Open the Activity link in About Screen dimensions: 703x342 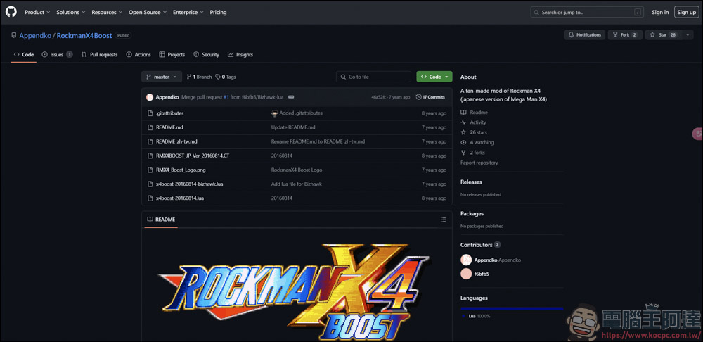[473, 122]
